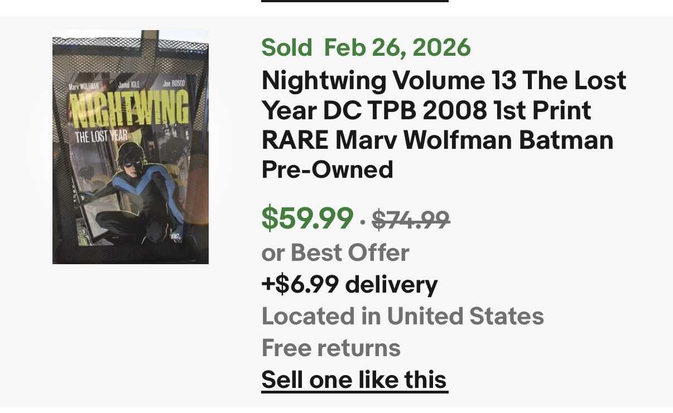673x413 pixels.
Task: Click the green $59.99 sold price
Action: point(307,218)
